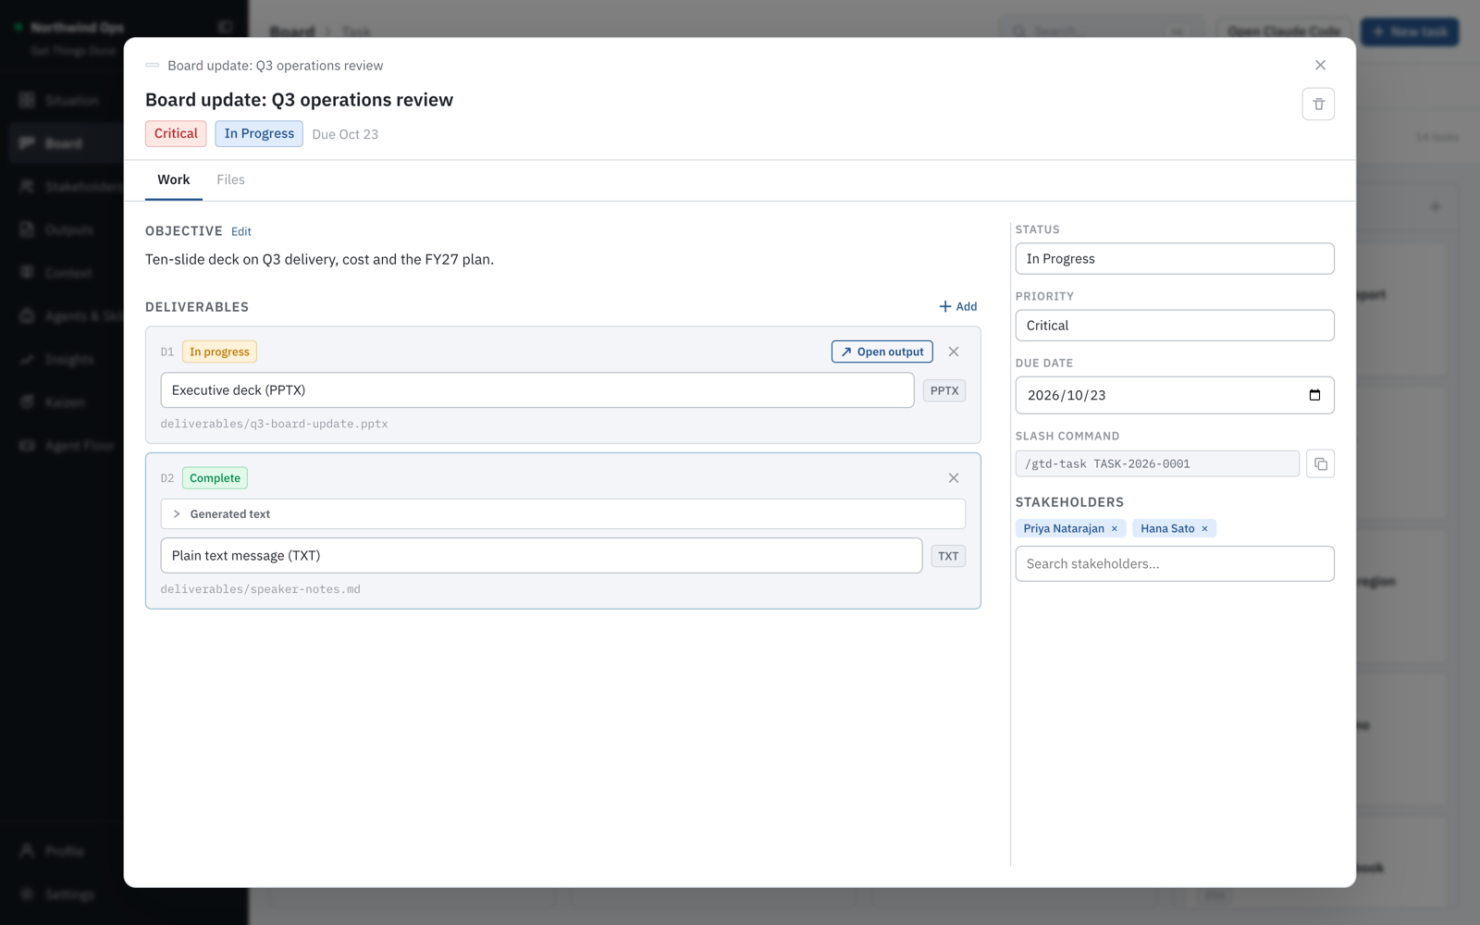This screenshot has height=925, width=1480.
Task: Remove stakeholder Hana Sato
Action: pyautogui.click(x=1204, y=529)
